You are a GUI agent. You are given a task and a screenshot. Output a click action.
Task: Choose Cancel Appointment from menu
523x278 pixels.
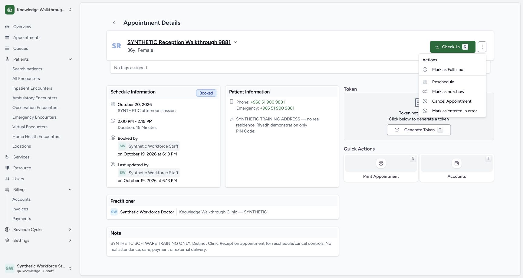(452, 101)
